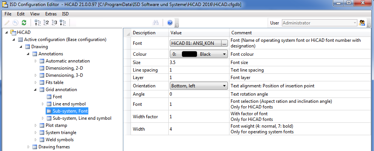Expand the Weld symbols node
This screenshot has width=374, height=151.
tap(35, 140)
